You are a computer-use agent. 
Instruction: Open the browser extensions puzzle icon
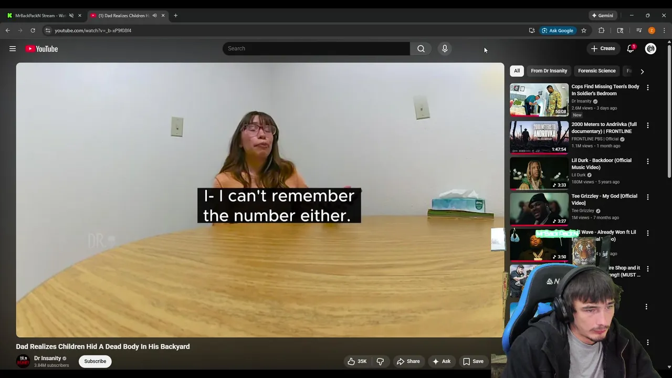click(x=602, y=30)
